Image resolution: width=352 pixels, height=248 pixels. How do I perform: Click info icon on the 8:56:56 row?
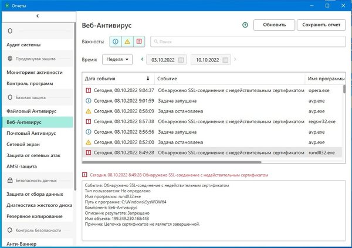[x=89, y=132]
